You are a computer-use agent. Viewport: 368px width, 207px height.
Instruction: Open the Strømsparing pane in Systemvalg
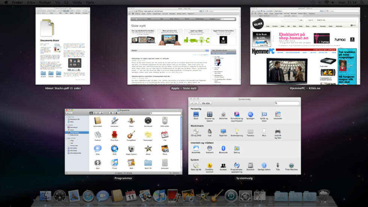point(237,133)
